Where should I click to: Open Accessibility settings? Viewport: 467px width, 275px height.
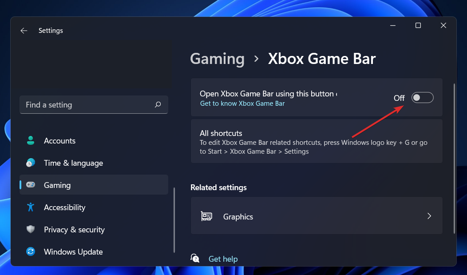(94, 207)
